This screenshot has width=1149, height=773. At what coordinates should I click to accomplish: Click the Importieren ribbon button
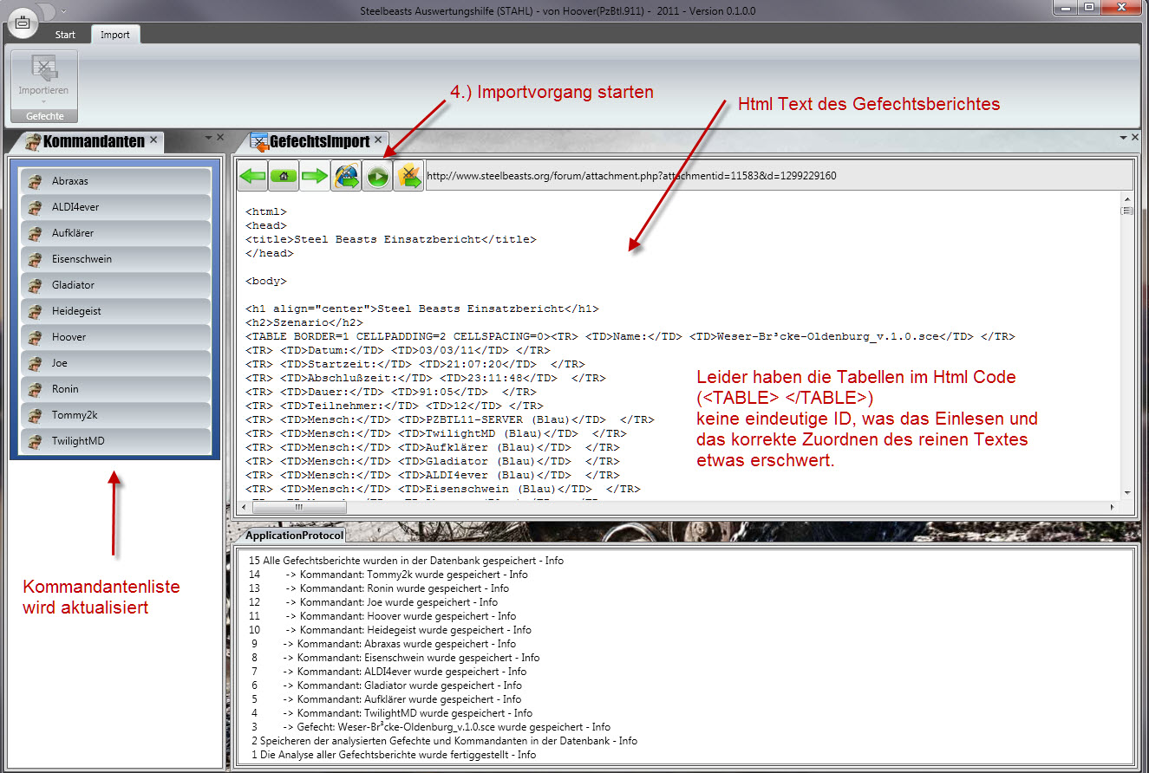[43, 76]
